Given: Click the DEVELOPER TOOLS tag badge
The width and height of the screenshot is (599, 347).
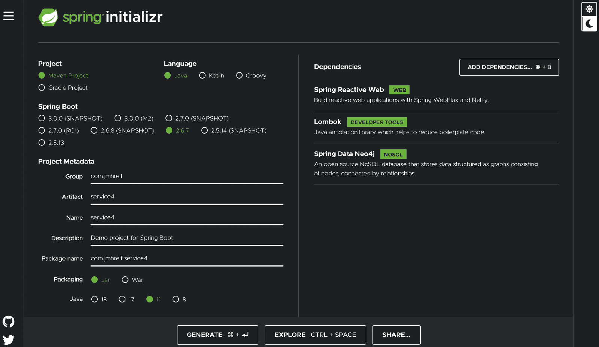Looking at the screenshot, I should pyautogui.click(x=377, y=122).
